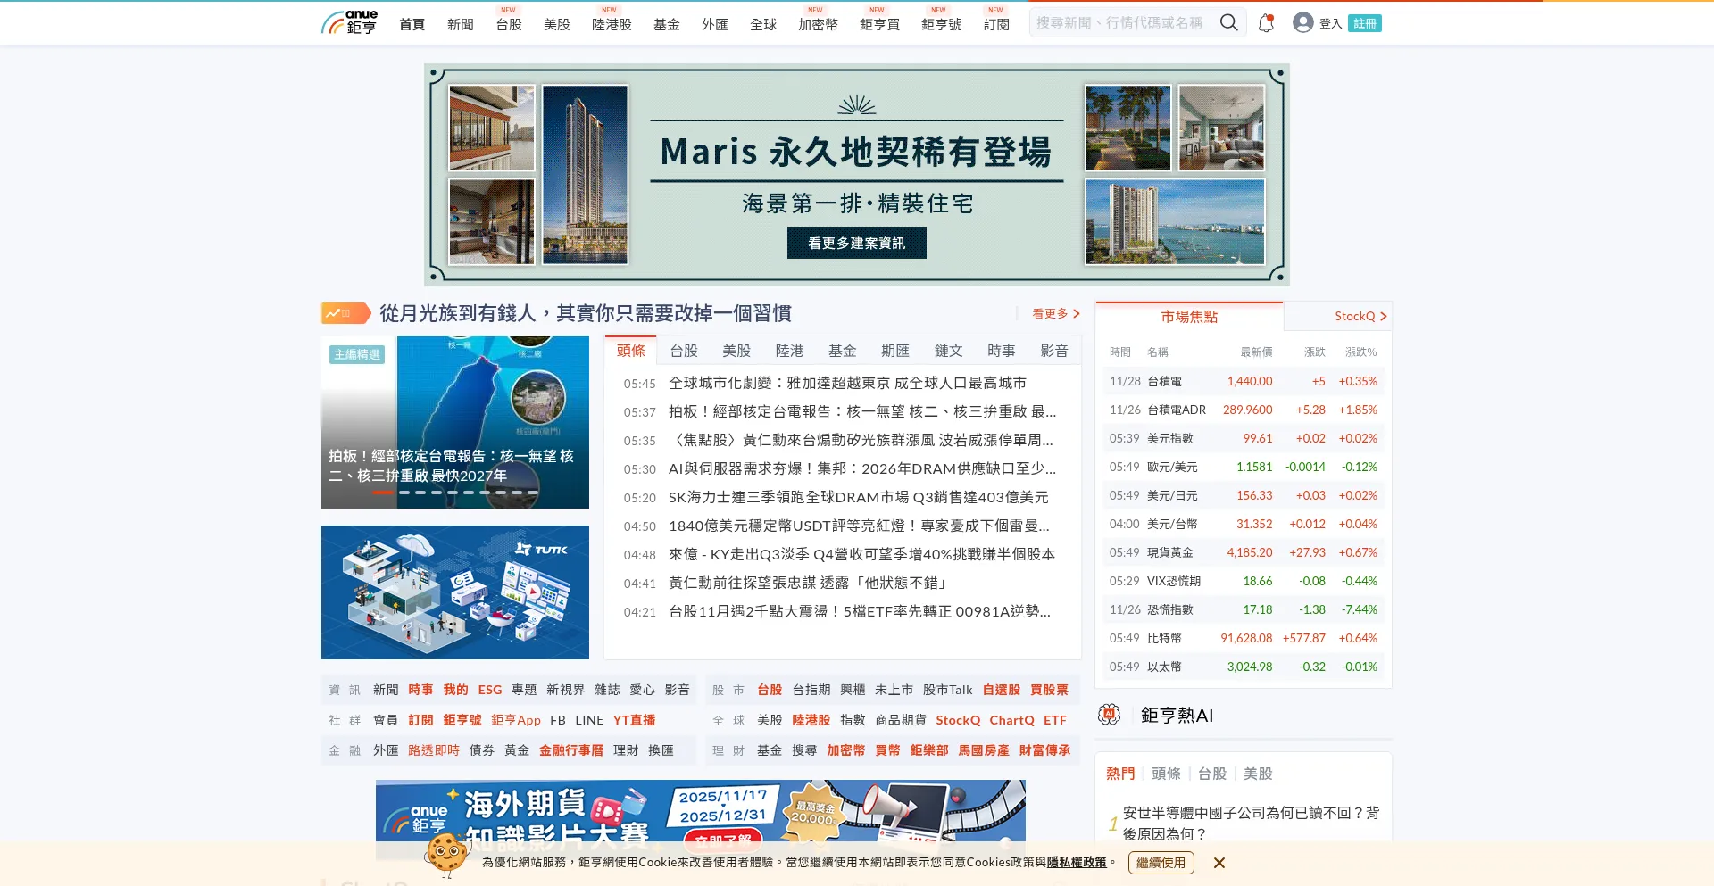Click 登入 to sign in
This screenshot has width=1714, height=886.
[1330, 23]
